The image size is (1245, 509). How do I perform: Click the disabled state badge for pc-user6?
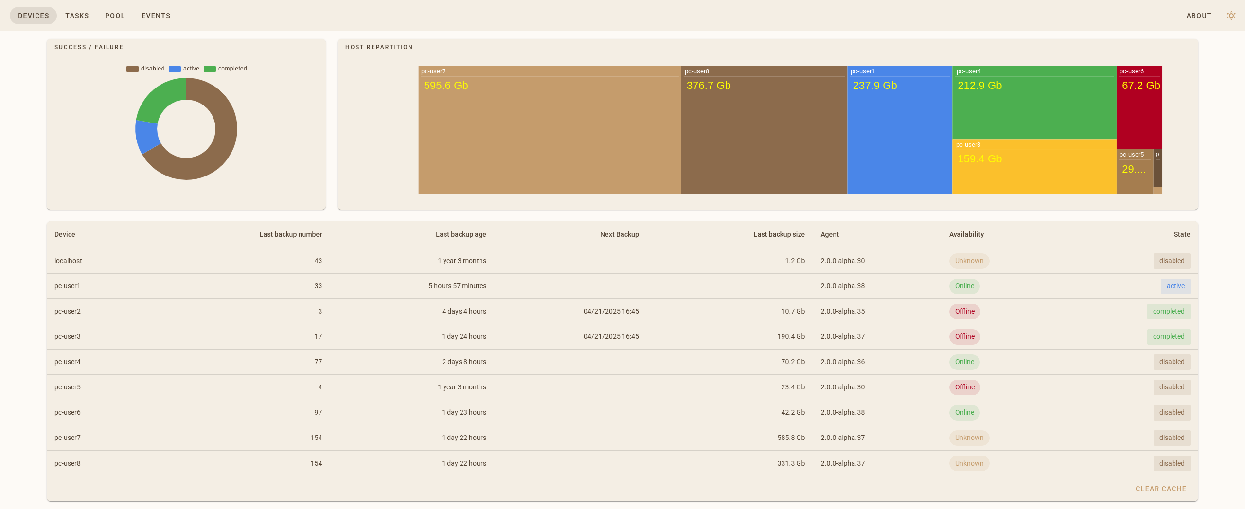tap(1172, 413)
